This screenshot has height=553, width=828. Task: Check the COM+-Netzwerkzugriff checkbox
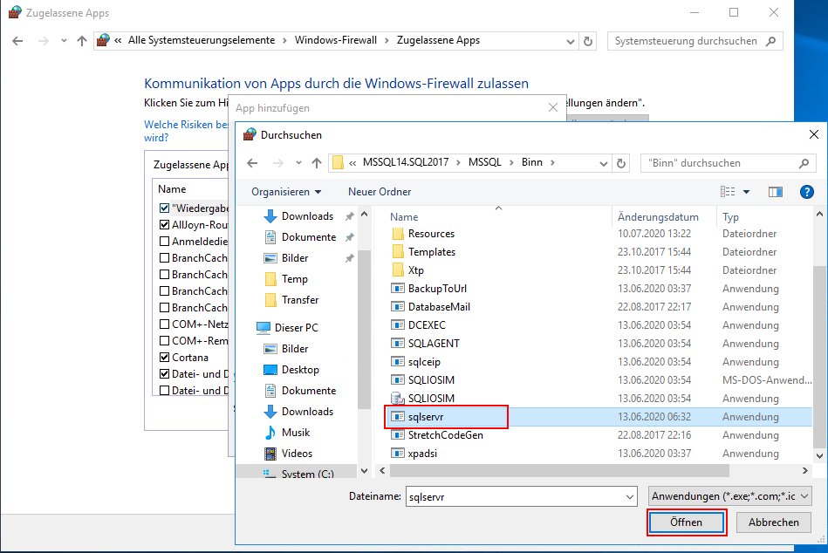pos(164,324)
